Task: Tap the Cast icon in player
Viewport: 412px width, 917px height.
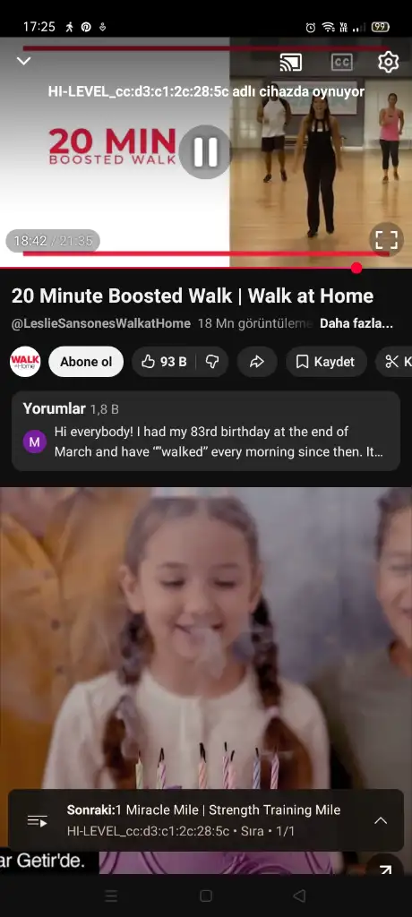Action: pyautogui.click(x=291, y=62)
